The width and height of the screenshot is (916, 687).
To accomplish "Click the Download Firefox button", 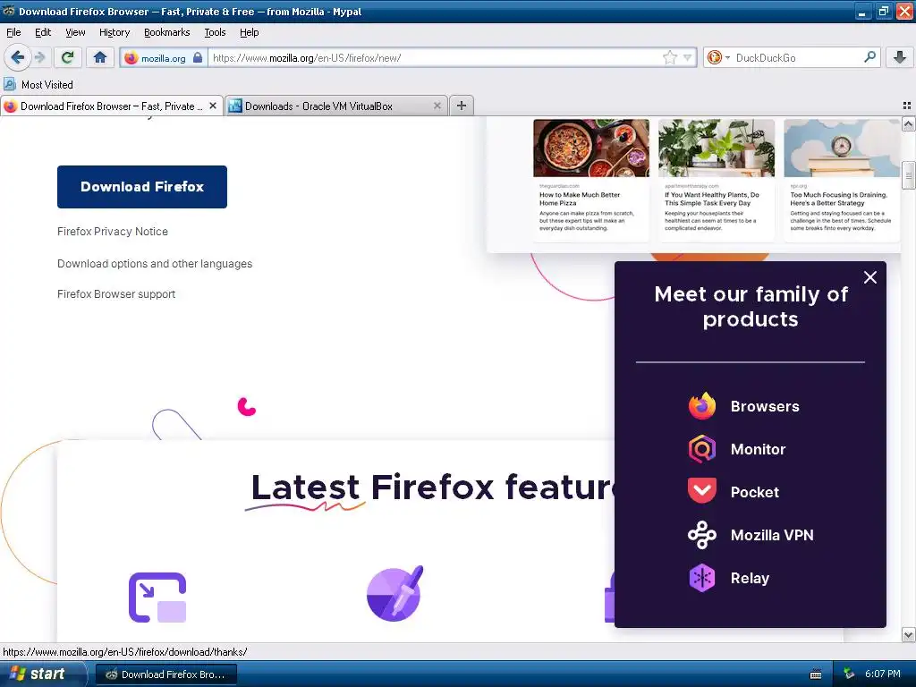I will click(x=142, y=187).
